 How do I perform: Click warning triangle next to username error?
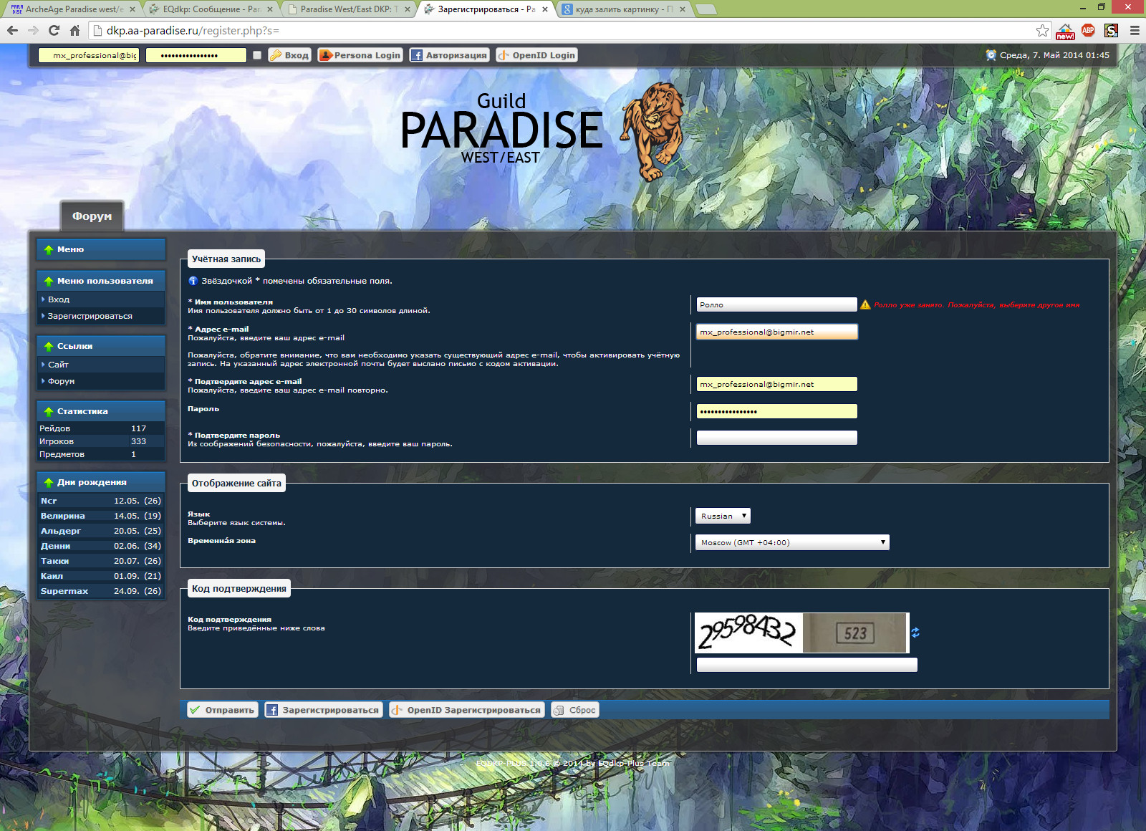(865, 304)
